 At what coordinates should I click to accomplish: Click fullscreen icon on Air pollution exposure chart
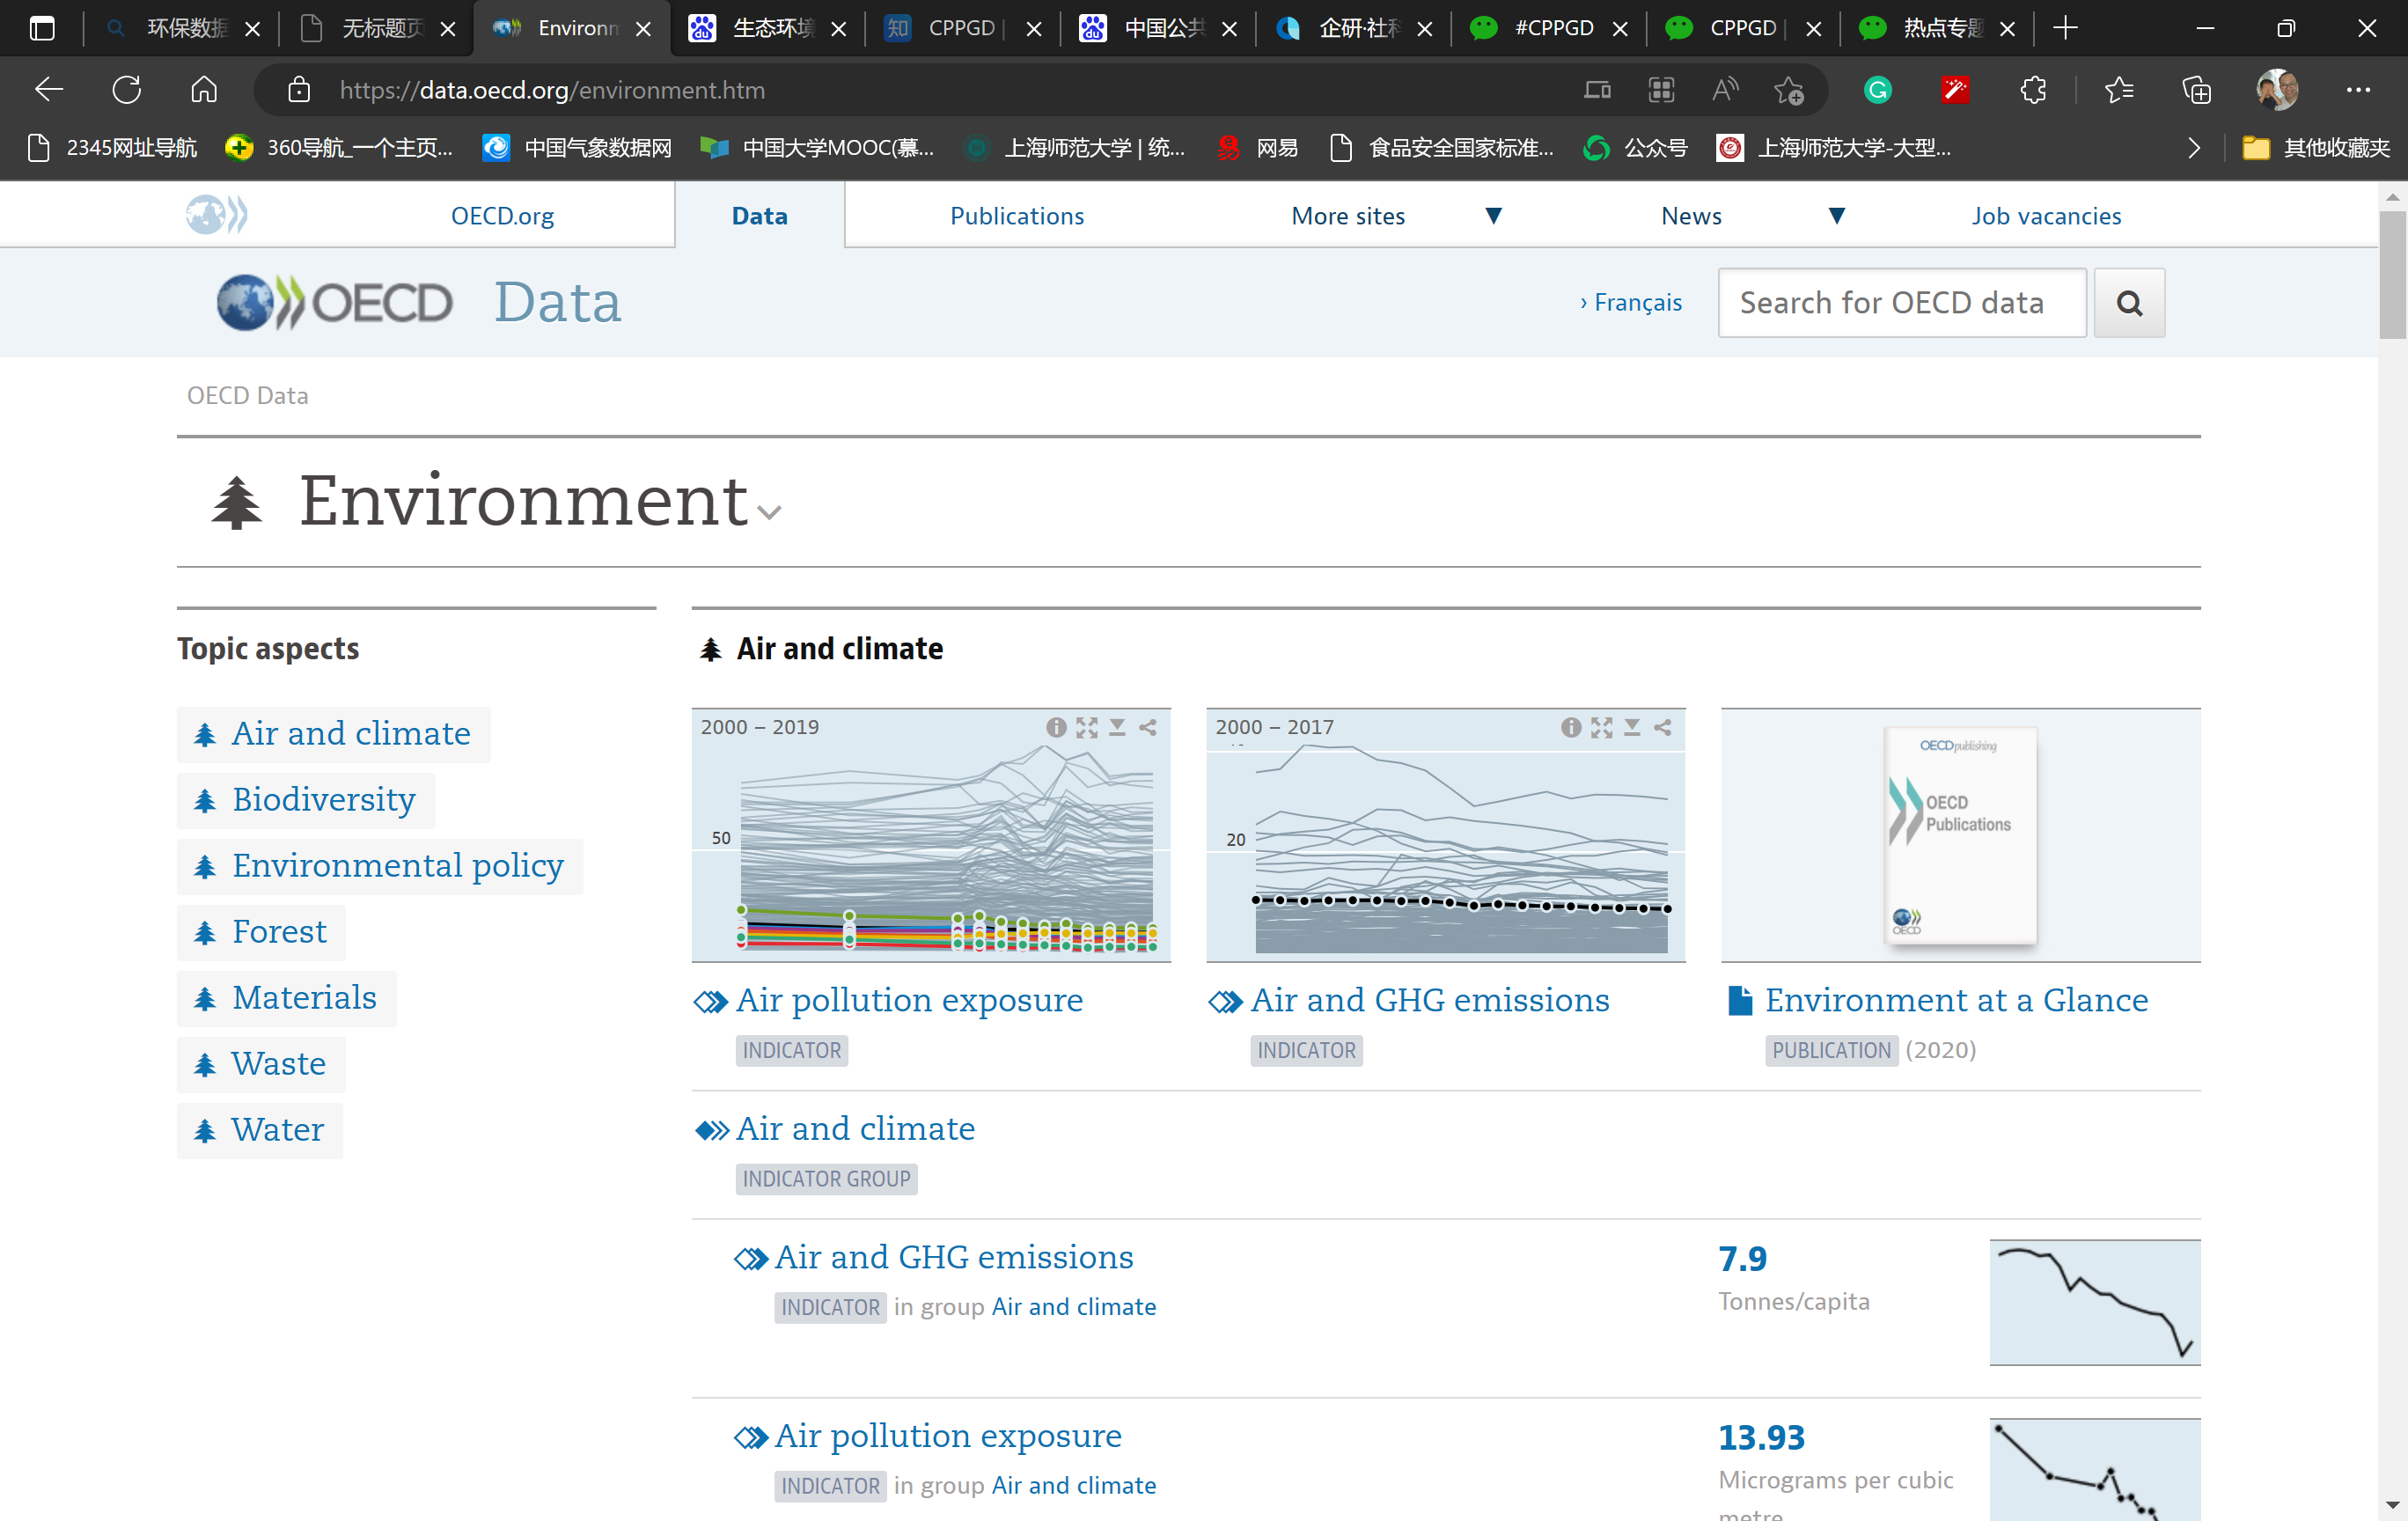(x=1087, y=727)
